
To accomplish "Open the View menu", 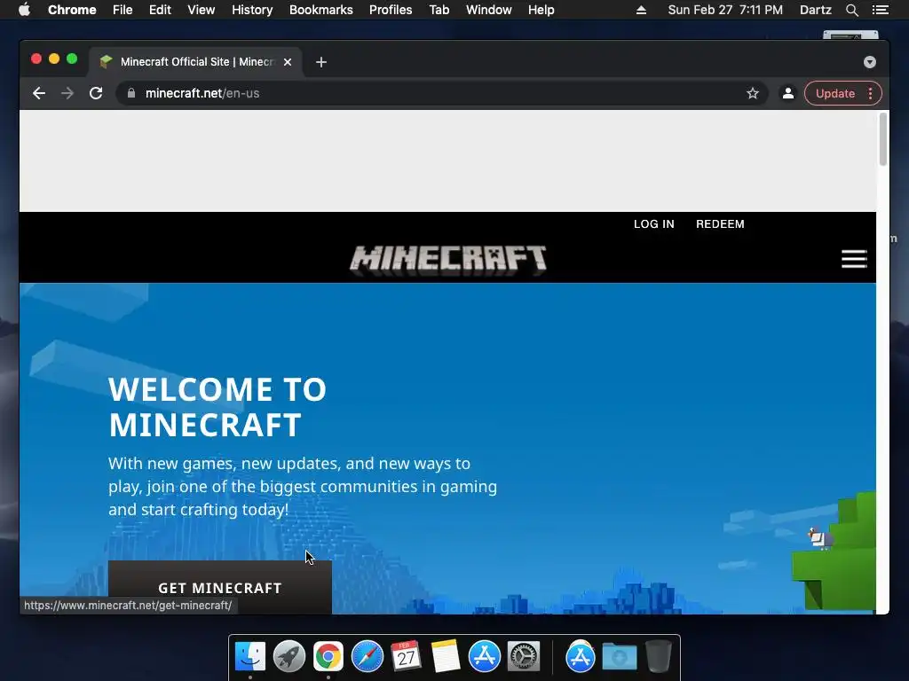I will point(202,10).
